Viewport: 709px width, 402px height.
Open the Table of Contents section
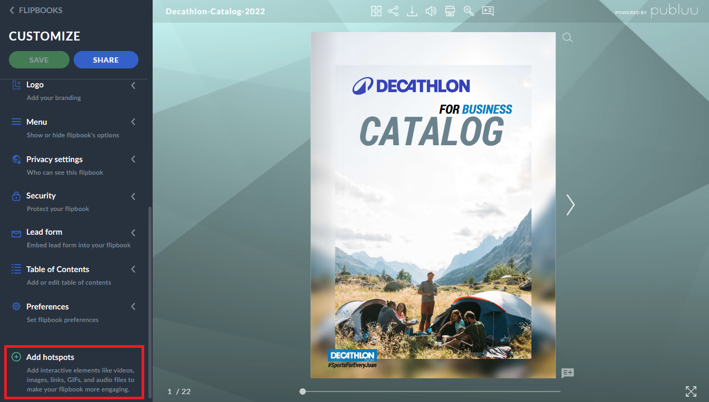[74, 276]
